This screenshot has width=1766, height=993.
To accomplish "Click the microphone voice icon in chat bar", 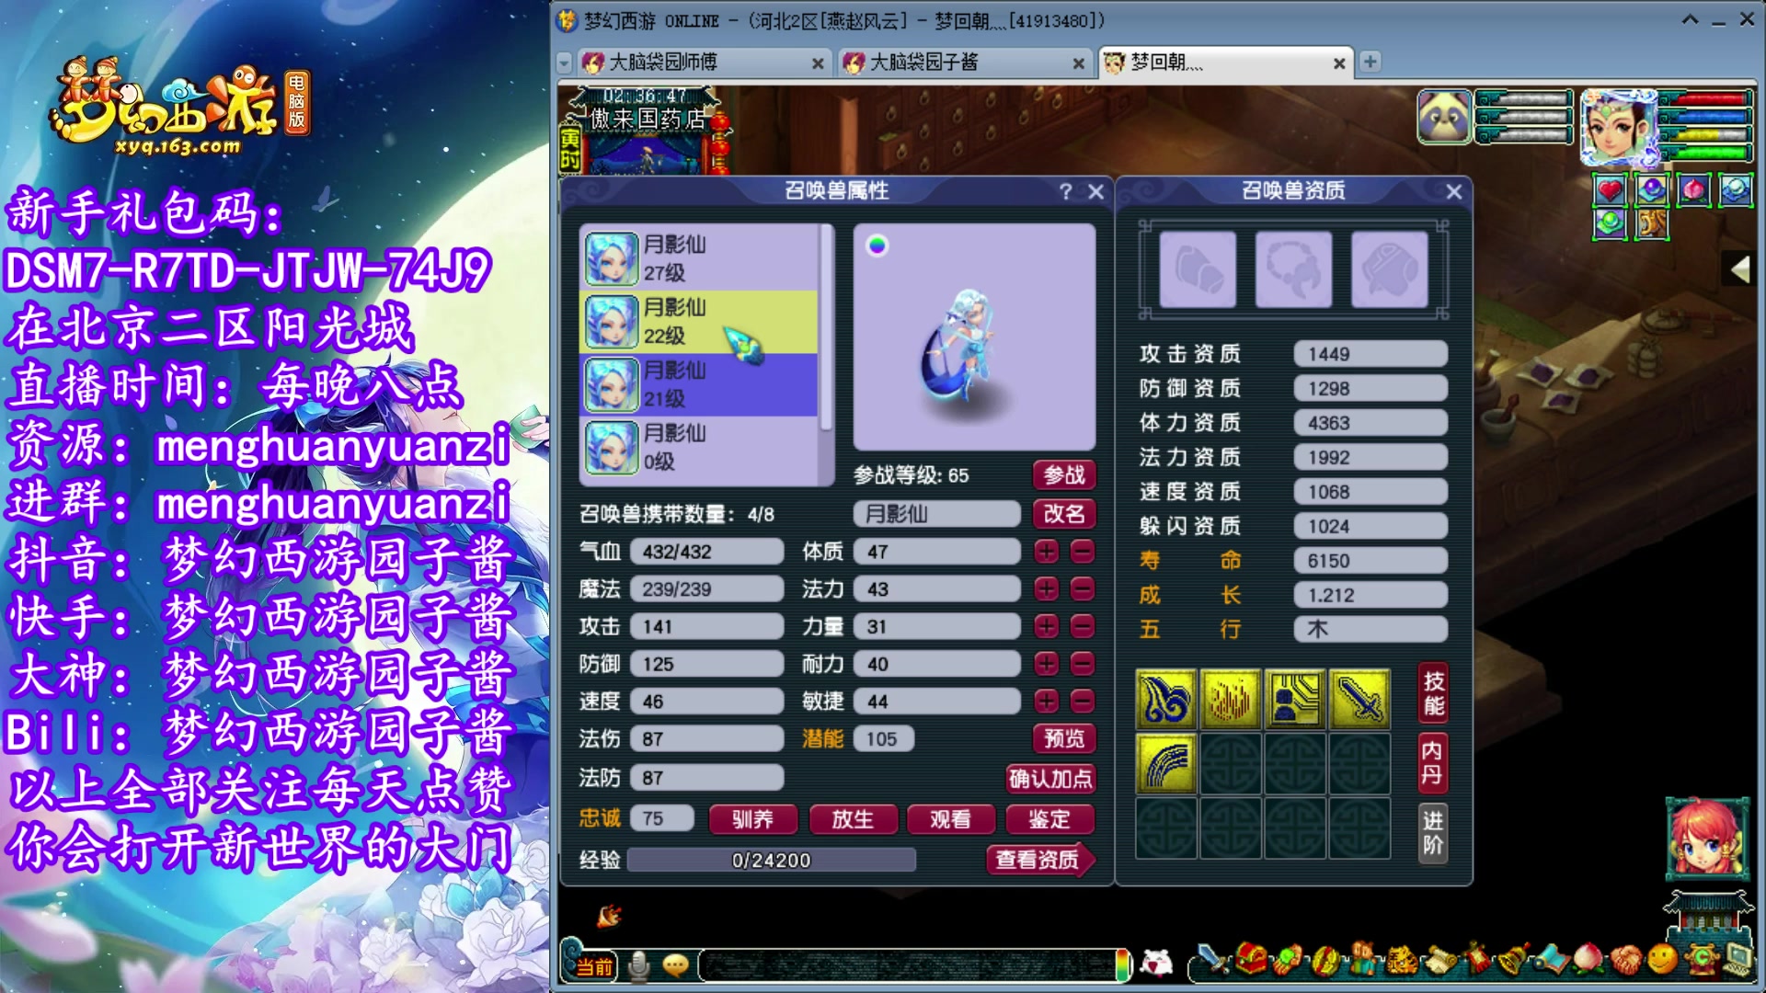I will [638, 965].
